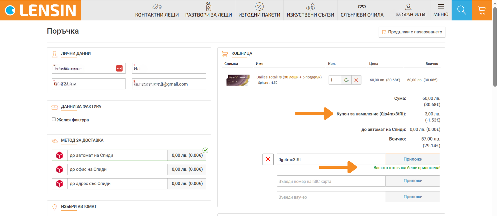497x216 pixels.
Task: Open the search magnifier icon
Action: (x=462, y=10)
